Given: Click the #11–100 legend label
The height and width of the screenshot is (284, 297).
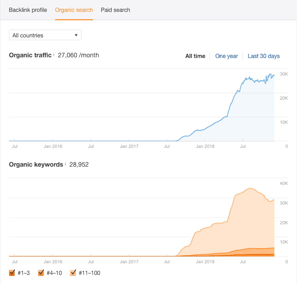Looking at the screenshot, I should [x=89, y=273].
